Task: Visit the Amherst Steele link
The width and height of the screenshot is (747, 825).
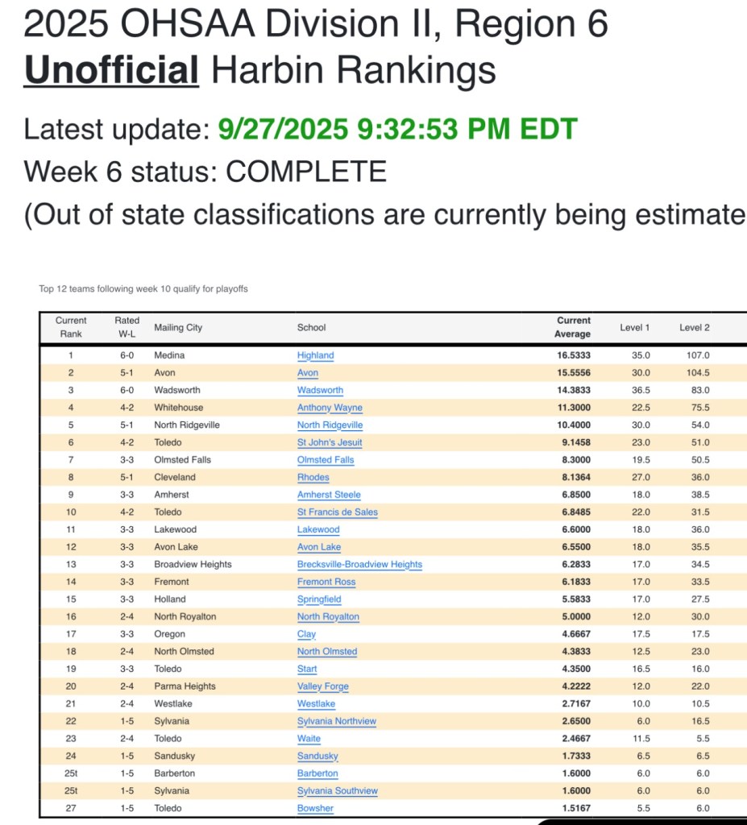Action: (329, 495)
